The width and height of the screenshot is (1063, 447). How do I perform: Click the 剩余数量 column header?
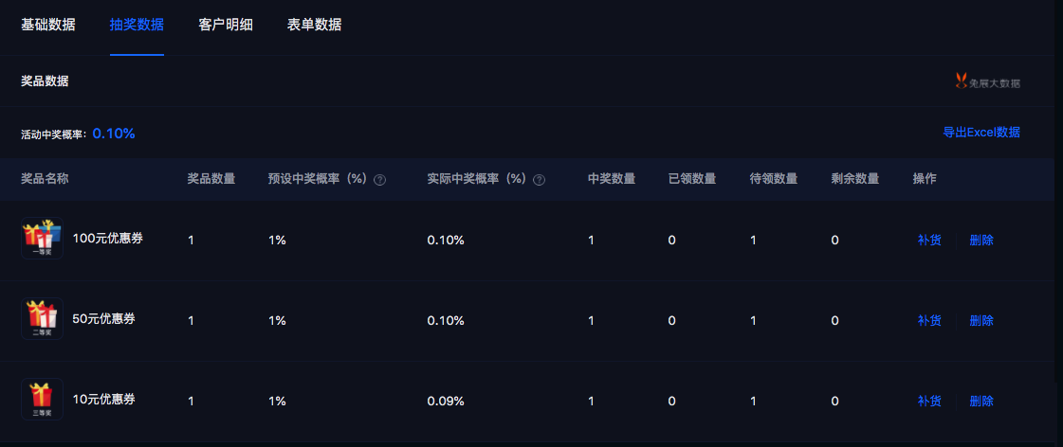click(x=855, y=179)
